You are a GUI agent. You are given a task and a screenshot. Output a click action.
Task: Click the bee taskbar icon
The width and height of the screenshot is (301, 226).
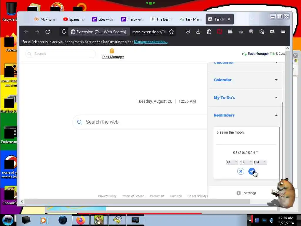(117, 220)
